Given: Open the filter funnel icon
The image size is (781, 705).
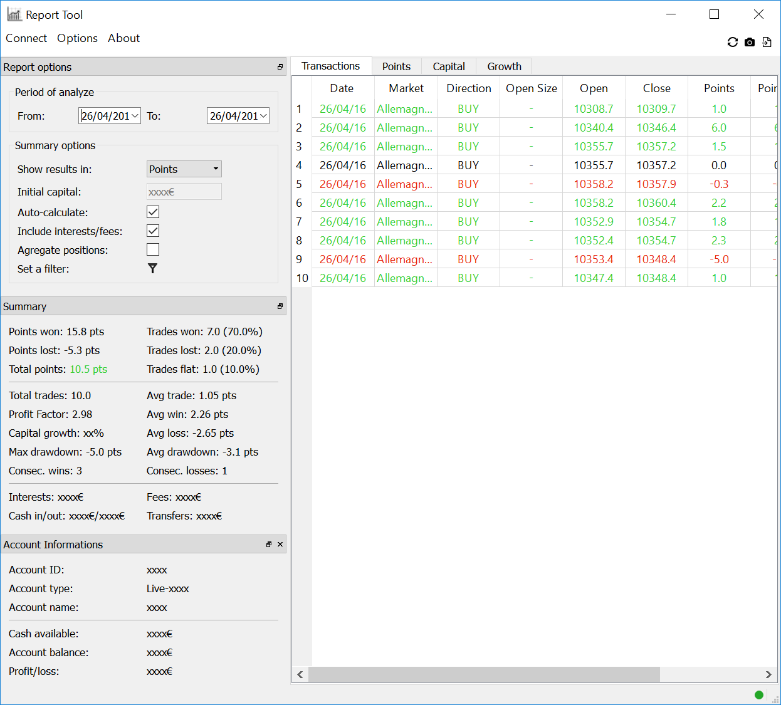Looking at the screenshot, I should (152, 268).
